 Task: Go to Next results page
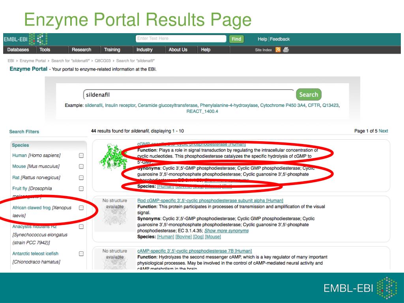pos(383,131)
